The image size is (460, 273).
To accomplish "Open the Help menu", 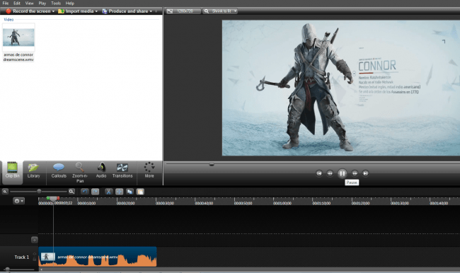I will [70, 4].
